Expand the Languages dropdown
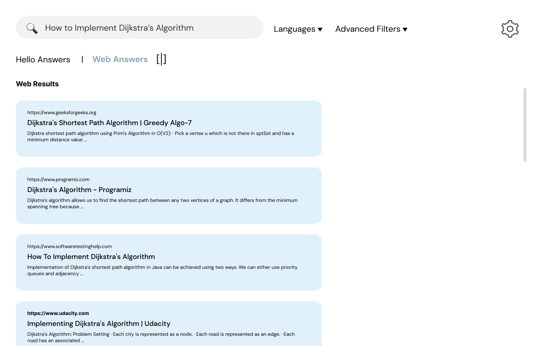The image size is (533, 346). click(x=298, y=29)
